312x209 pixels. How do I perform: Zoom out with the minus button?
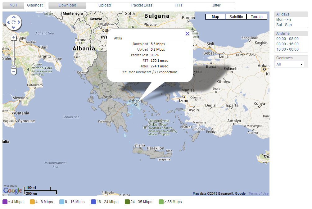click(14, 71)
